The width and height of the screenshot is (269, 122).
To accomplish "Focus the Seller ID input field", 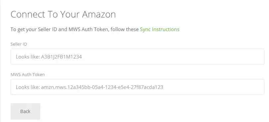I will click(137, 57).
